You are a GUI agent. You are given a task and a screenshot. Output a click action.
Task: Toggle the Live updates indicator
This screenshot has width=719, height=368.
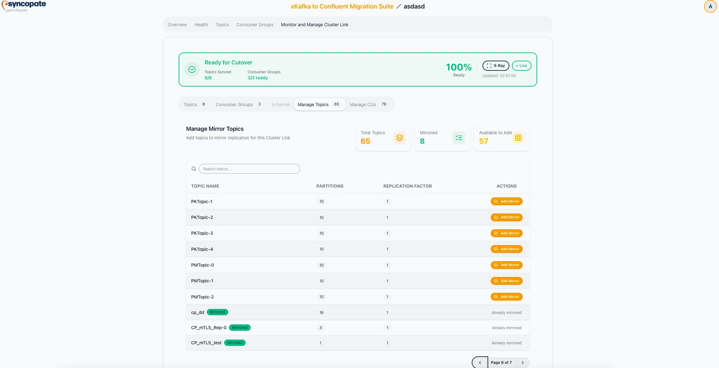521,66
